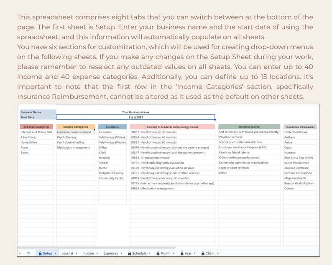This screenshot has width=332, height=265.
Task: Click the add sheet plus icon
Action: [x=20, y=253]
